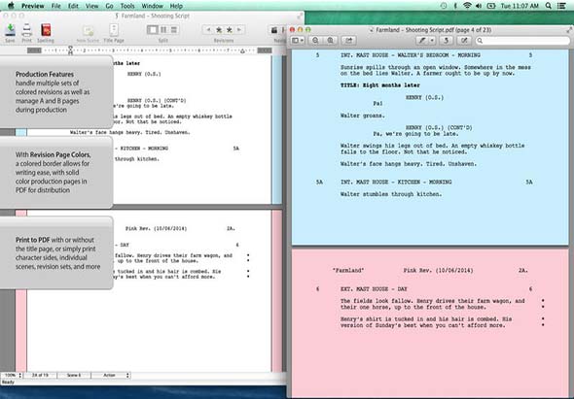Click the Time Machine menu bar icon
The width and height of the screenshot is (574, 399).
click(444, 6)
